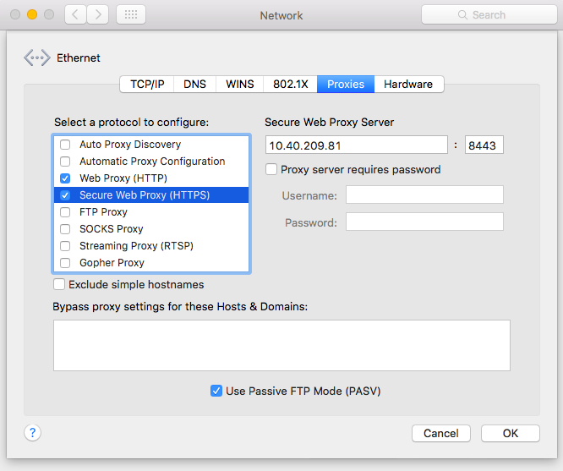Go to the Hardware tab
Image resolution: width=563 pixels, height=471 pixels.
[407, 84]
